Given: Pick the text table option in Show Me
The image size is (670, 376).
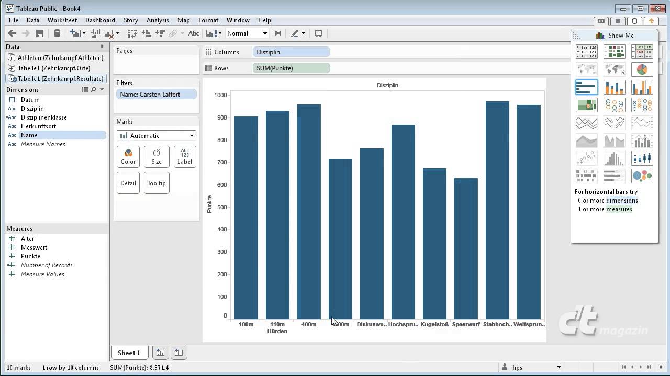Looking at the screenshot, I should point(586,52).
